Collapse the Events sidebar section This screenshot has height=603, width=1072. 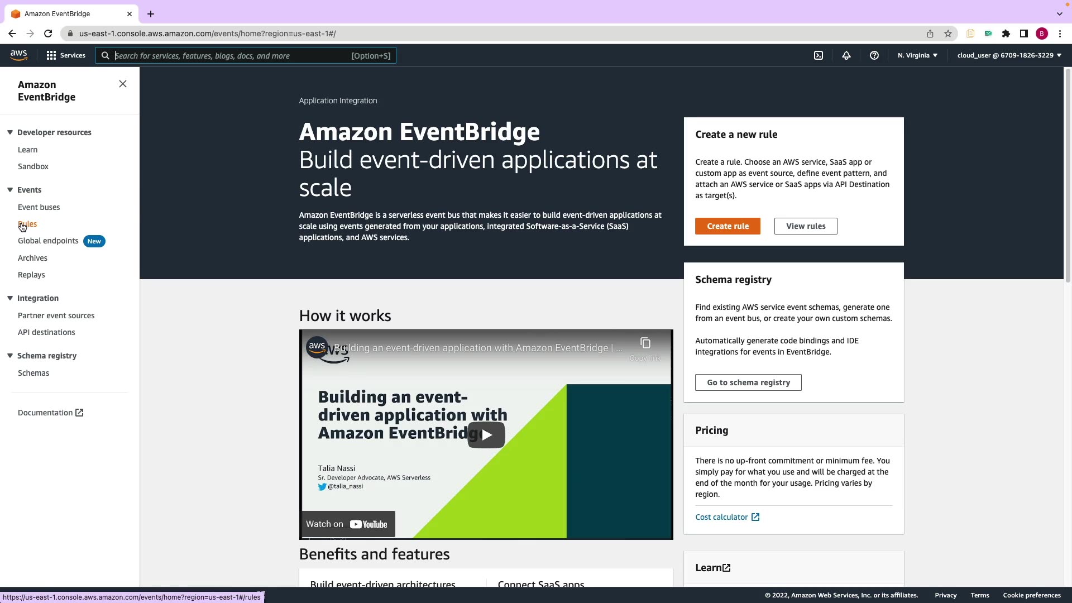click(x=10, y=190)
